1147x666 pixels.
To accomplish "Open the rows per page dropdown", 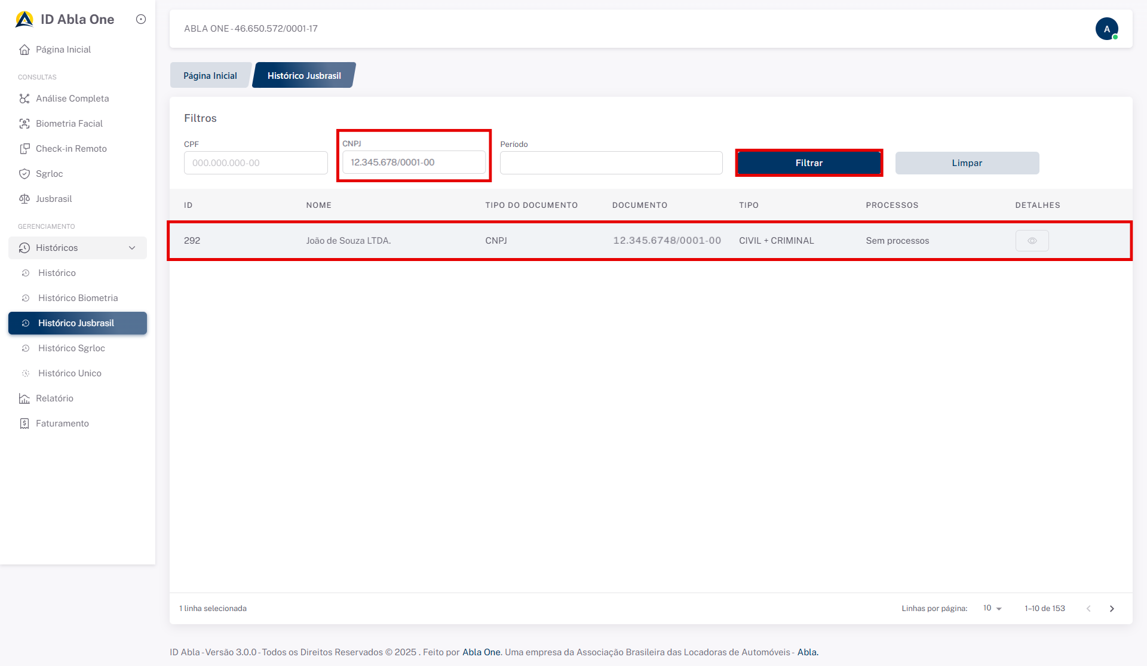I will [x=992, y=608].
